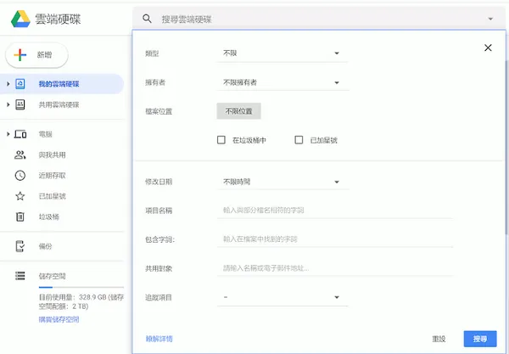Viewport: 509px width, 354px height.
Task: Open the 備份 backups section
Action: 45,246
